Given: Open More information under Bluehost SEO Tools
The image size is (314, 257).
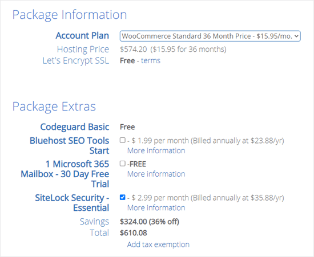Looking at the screenshot, I should point(156,150).
